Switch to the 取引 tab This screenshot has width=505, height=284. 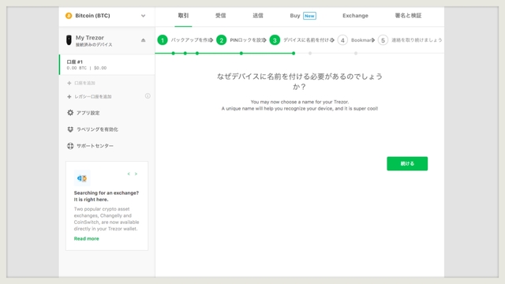click(x=183, y=16)
